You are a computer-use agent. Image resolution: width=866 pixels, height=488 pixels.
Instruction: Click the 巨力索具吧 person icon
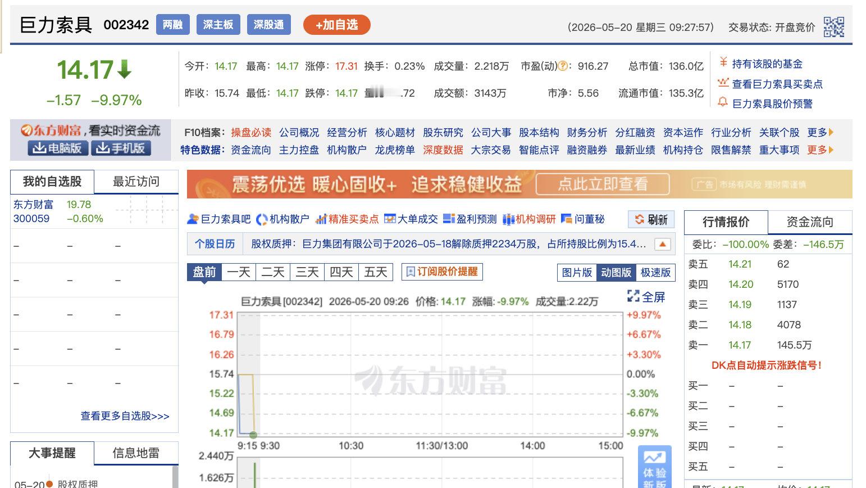tap(193, 219)
